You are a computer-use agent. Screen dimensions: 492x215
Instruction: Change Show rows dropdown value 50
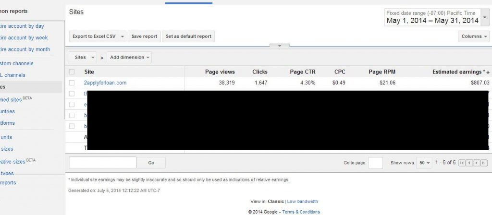(x=424, y=163)
